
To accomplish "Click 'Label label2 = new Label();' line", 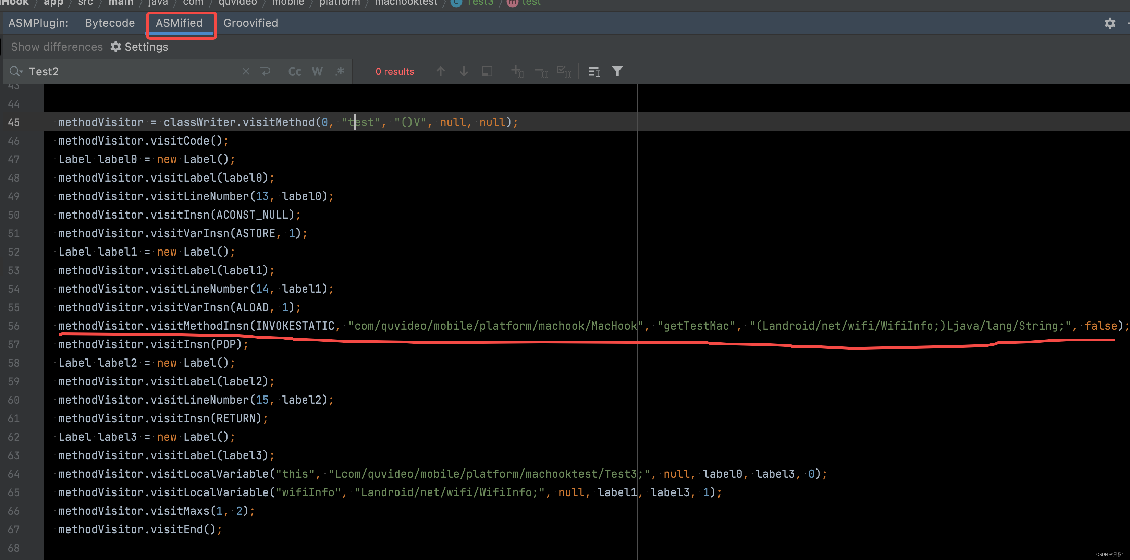I will pyautogui.click(x=147, y=363).
